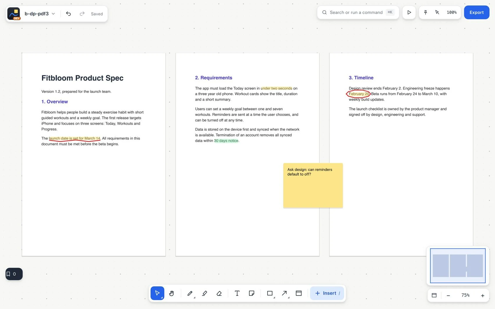The width and height of the screenshot is (495, 309).
Task: Select the arrow Select tool
Action: coord(157,293)
